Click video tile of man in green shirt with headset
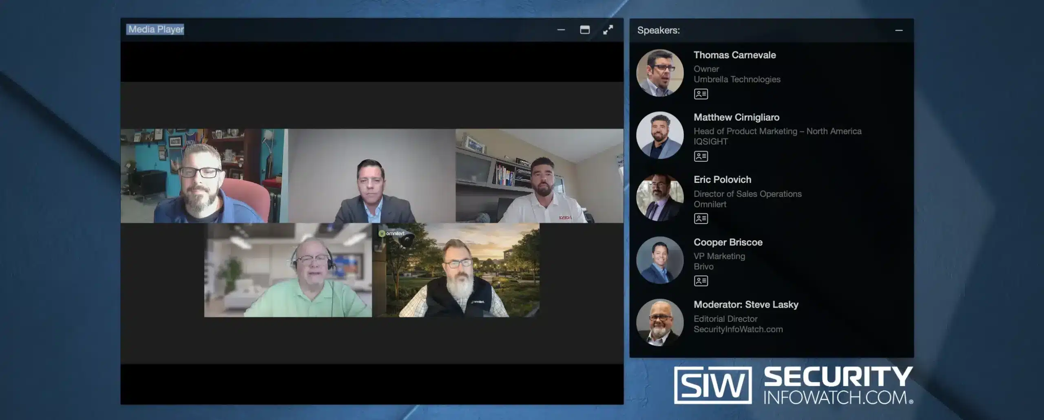The width and height of the screenshot is (1044, 420). click(x=288, y=270)
